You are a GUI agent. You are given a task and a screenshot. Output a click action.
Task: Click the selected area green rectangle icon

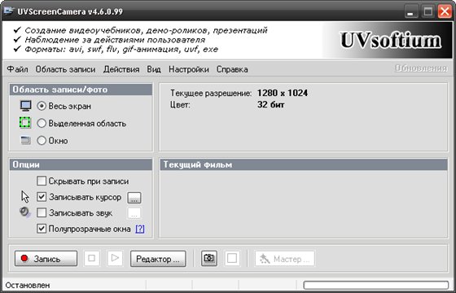pyautogui.click(x=25, y=123)
